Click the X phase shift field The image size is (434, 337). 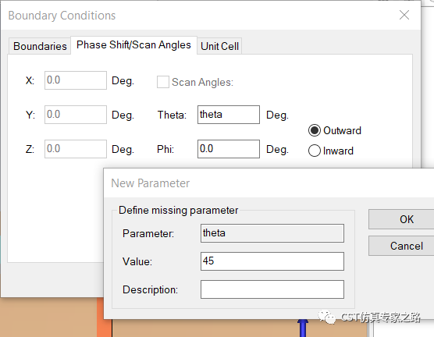point(76,80)
